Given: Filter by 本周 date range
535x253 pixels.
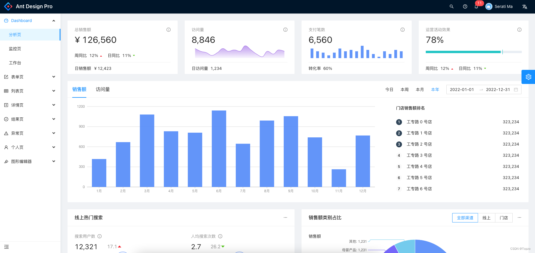Looking at the screenshot, I should pyautogui.click(x=405, y=90).
